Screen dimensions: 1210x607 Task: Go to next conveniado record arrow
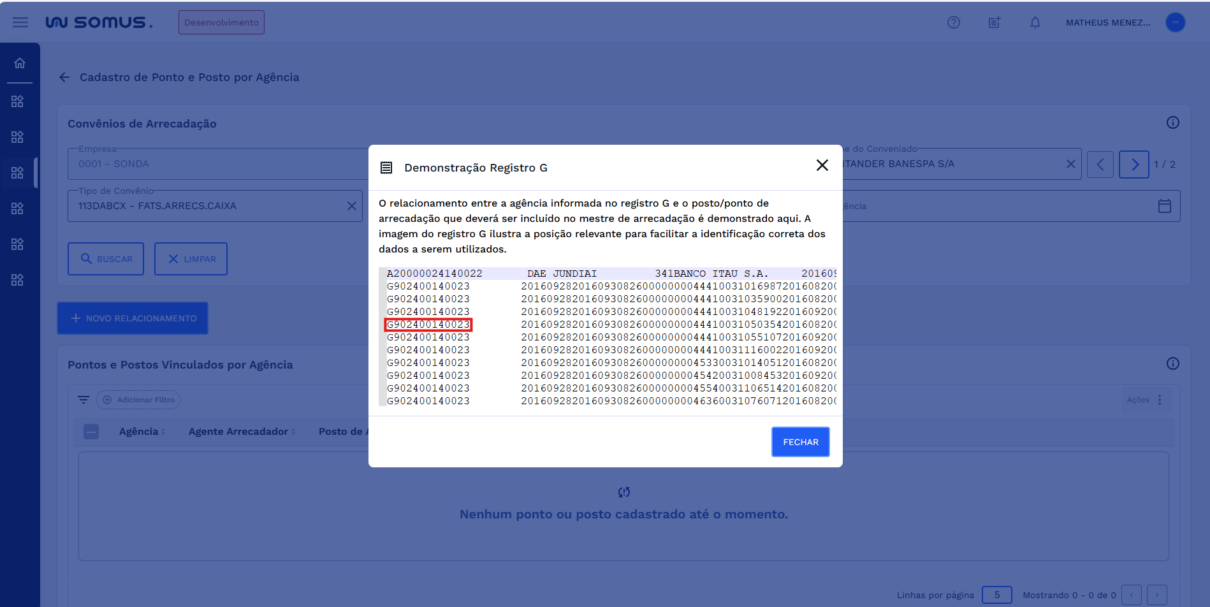coord(1133,165)
